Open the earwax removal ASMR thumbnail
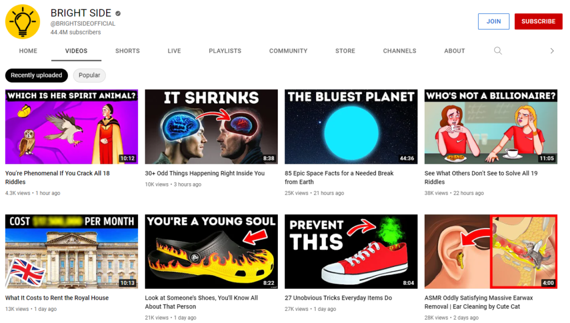Screen dimensions: 570x323 click(490, 251)
